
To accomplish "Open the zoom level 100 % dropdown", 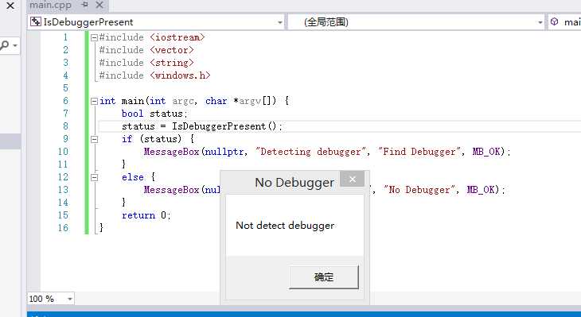I will point(70,299).
